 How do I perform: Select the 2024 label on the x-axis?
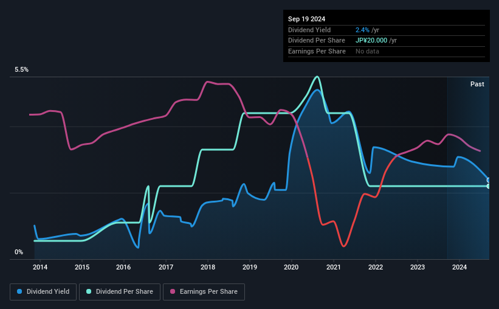tap(459, 267)
